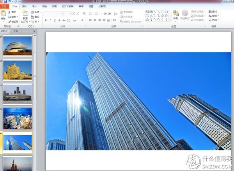This screenshot has width=234, height=171.
Task: Toggle Align Right paragraph button
Action: click(x=99, y=20)
